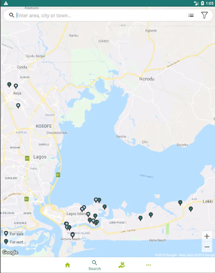Zoom out the map with minus button
This screenshot has width=215, height=273.
click(207, 247)
